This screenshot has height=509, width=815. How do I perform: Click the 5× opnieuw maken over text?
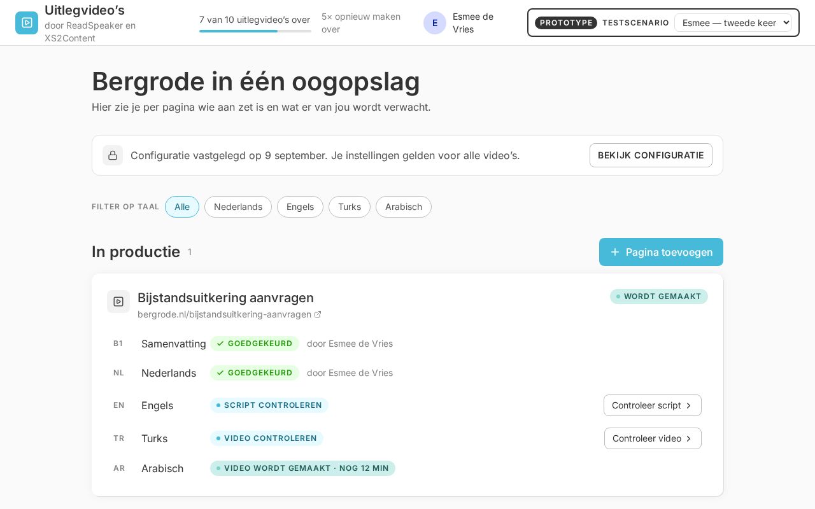point(361,23)
